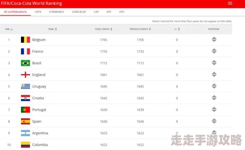Select Colombia's previous points 1622

(140, 145)
